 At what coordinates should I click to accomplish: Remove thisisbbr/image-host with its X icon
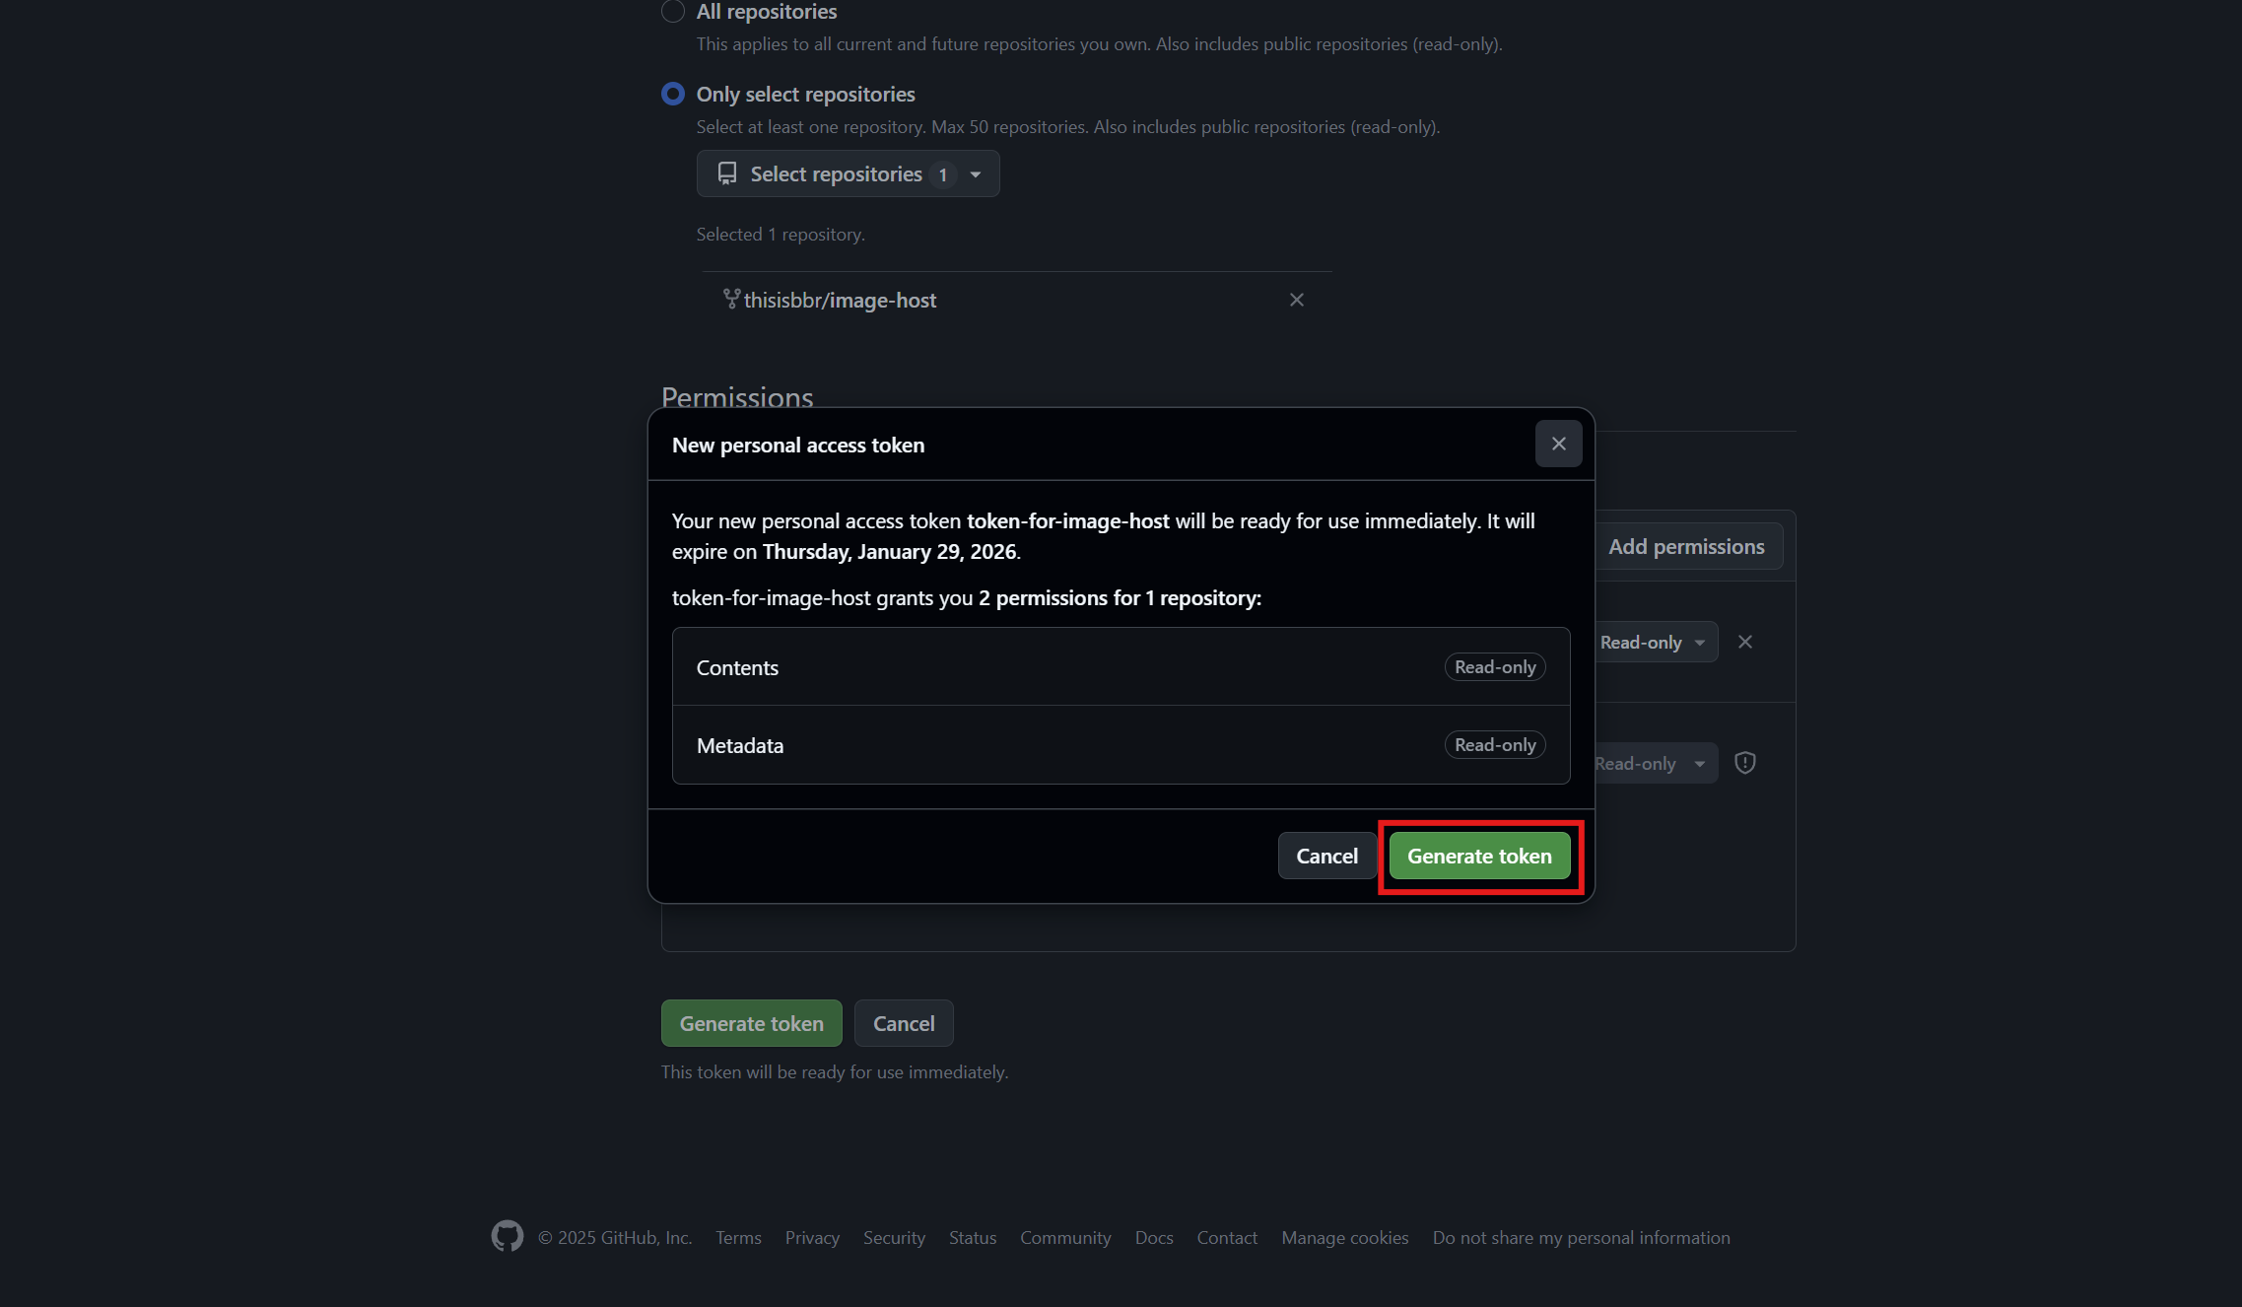1296,300
